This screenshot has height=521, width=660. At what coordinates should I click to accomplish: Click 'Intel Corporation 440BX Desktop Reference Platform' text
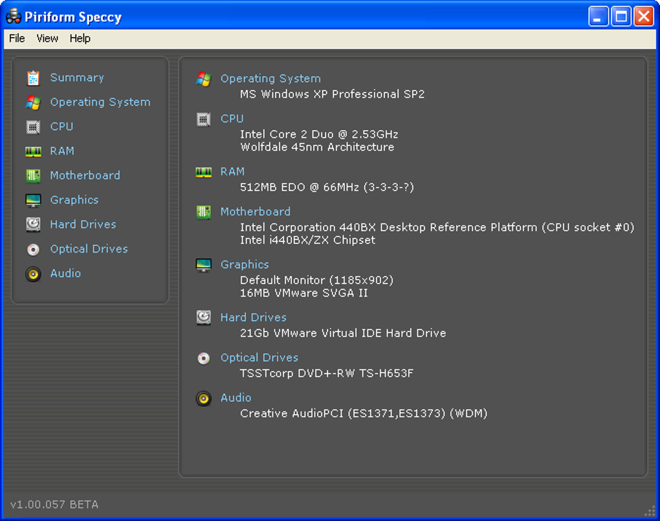[388, 227]
